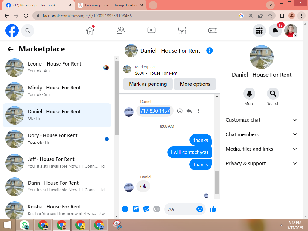The height and width of the screenshot is (231, 308).
Task: Open Snipping Tool from the taskbar
Action: click(118, 225)
